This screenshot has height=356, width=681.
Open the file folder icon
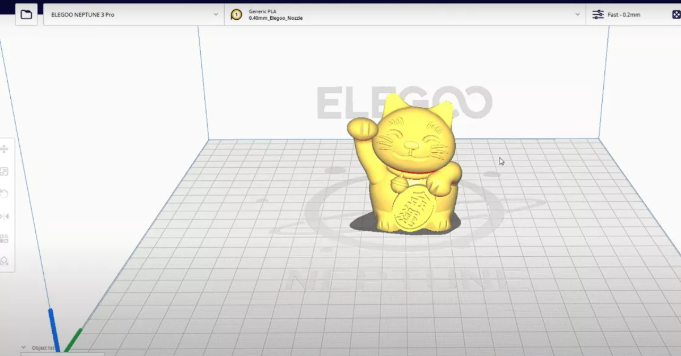pyautogui.click(x=26, y=14)
